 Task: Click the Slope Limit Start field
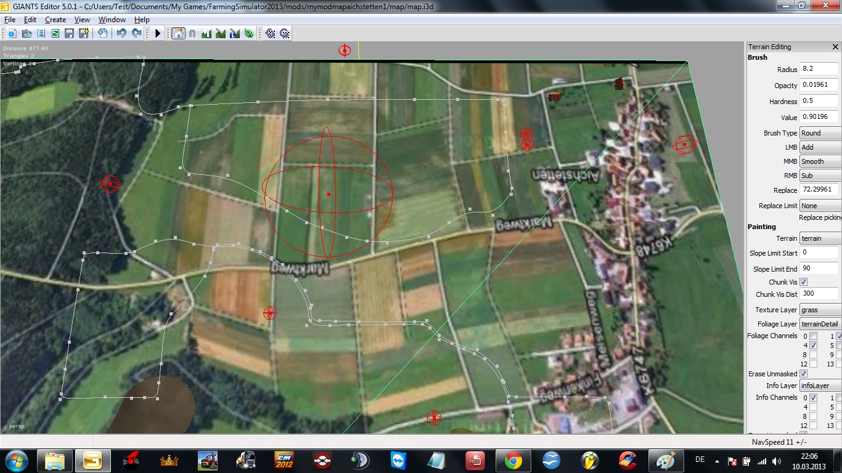click(819, 252)
